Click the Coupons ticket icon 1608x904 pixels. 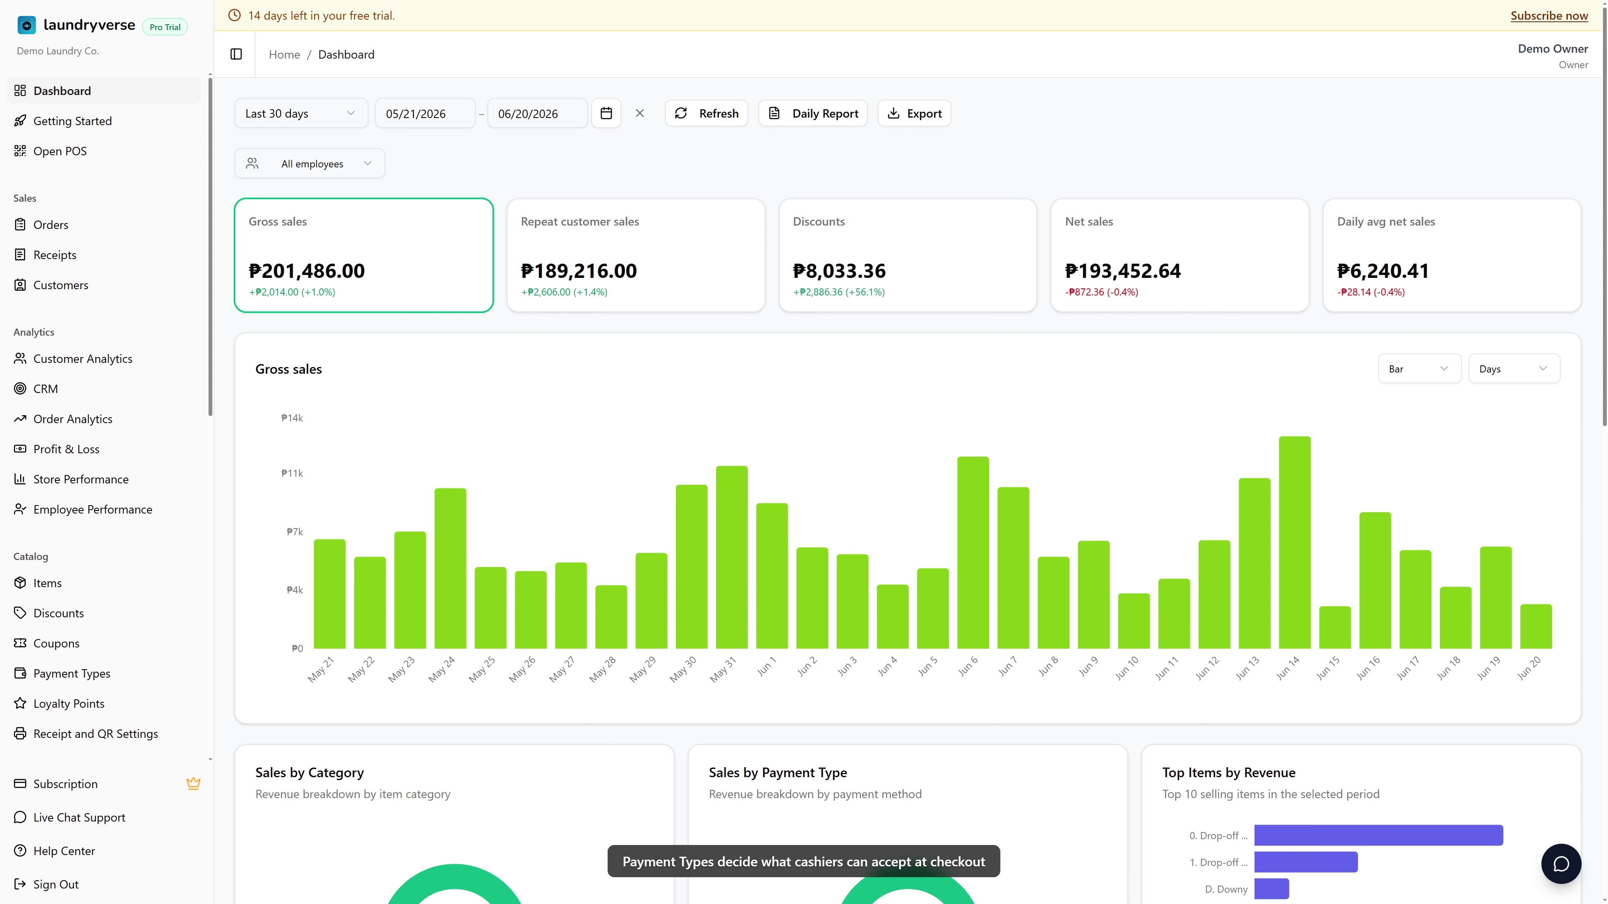tap(20, 642)
